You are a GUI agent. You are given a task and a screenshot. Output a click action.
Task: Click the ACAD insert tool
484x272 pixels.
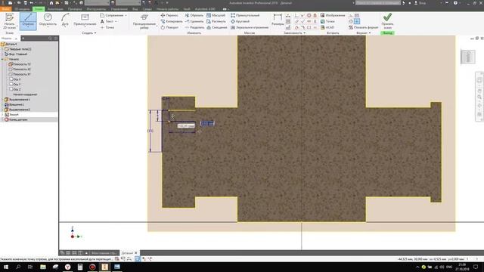327,27
